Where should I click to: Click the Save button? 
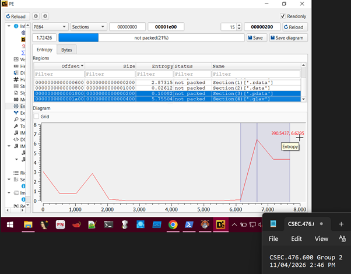(257, 38)
